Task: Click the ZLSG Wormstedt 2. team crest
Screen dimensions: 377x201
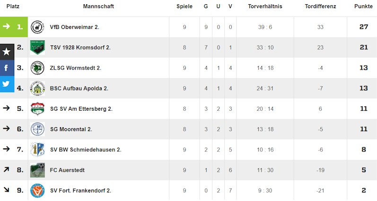Action: pos(37,68)
